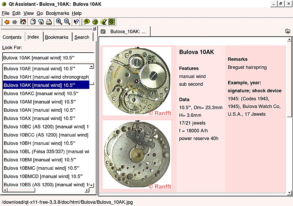Click the Back arrow toolbar icon
The width and height of the screenshot is (293, 206).
7,22
